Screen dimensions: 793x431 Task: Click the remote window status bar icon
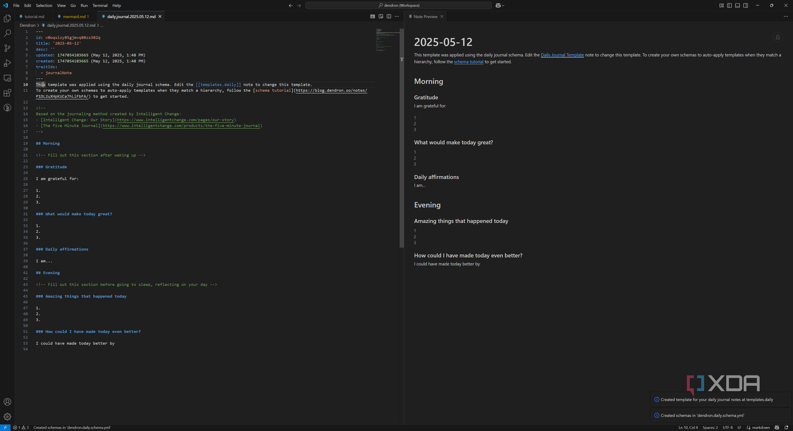click(5, 427)
